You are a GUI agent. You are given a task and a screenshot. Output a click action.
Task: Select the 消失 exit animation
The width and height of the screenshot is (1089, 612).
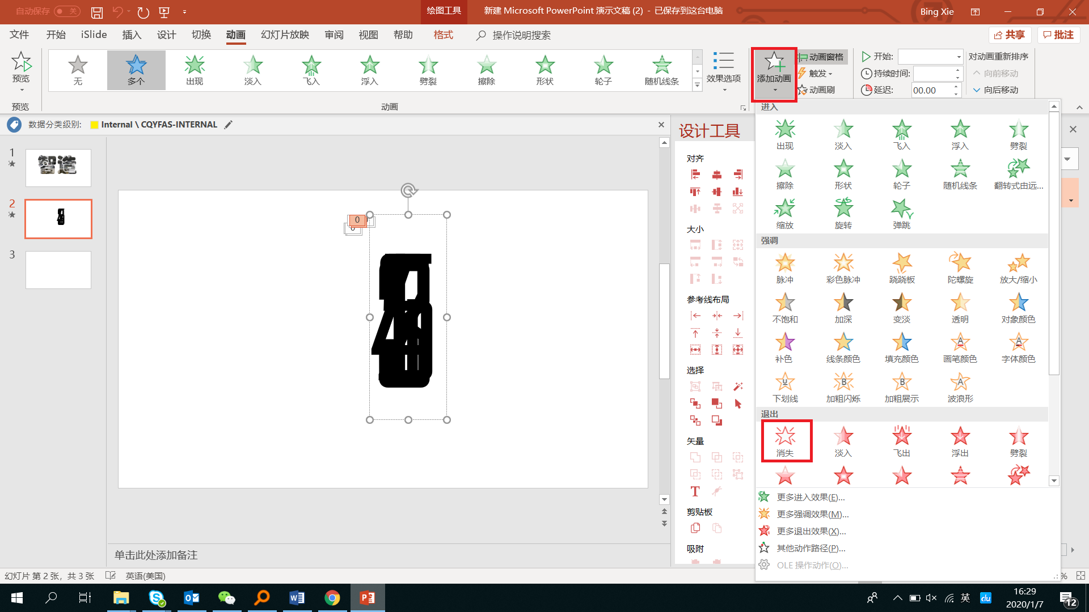(786, 441)
